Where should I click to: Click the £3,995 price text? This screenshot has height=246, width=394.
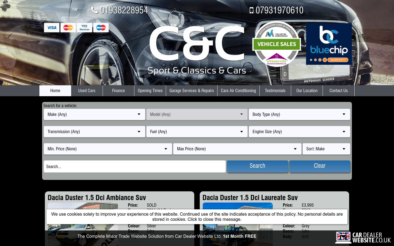click(308, 205)
